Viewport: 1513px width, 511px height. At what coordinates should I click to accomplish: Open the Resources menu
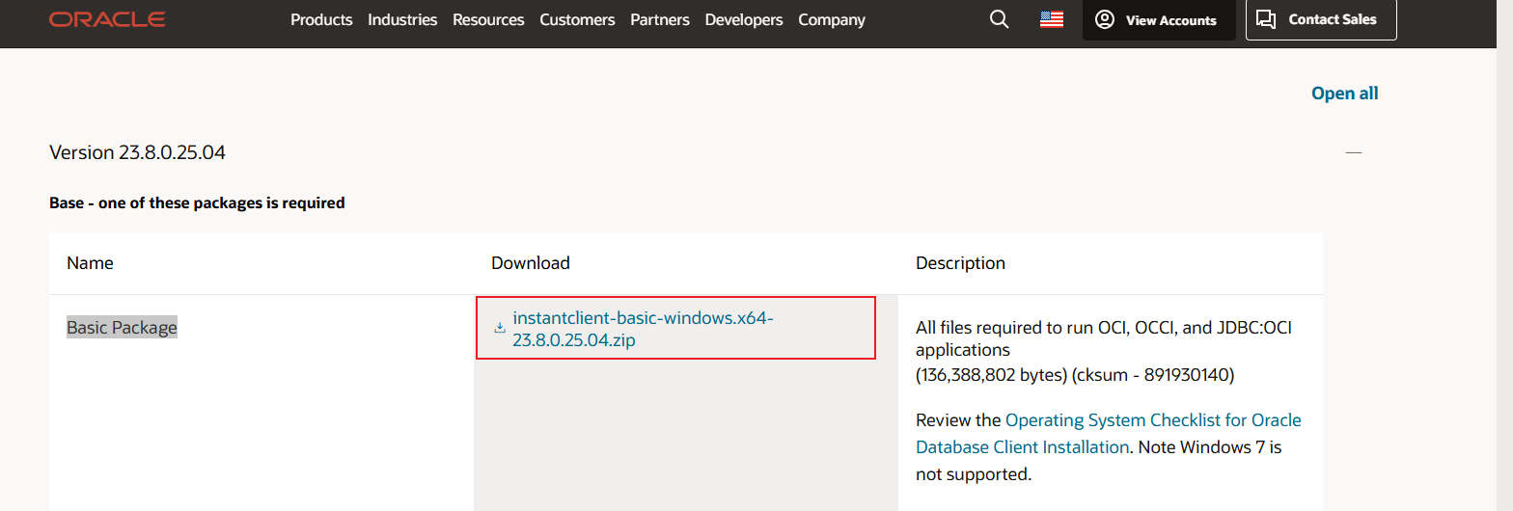pyautogui.click(x=488, y=19)
